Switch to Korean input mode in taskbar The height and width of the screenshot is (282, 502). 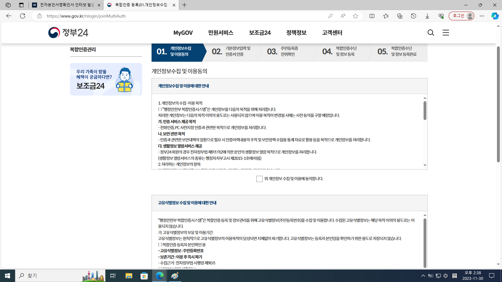pyautogui.click(x=454, y=276)
